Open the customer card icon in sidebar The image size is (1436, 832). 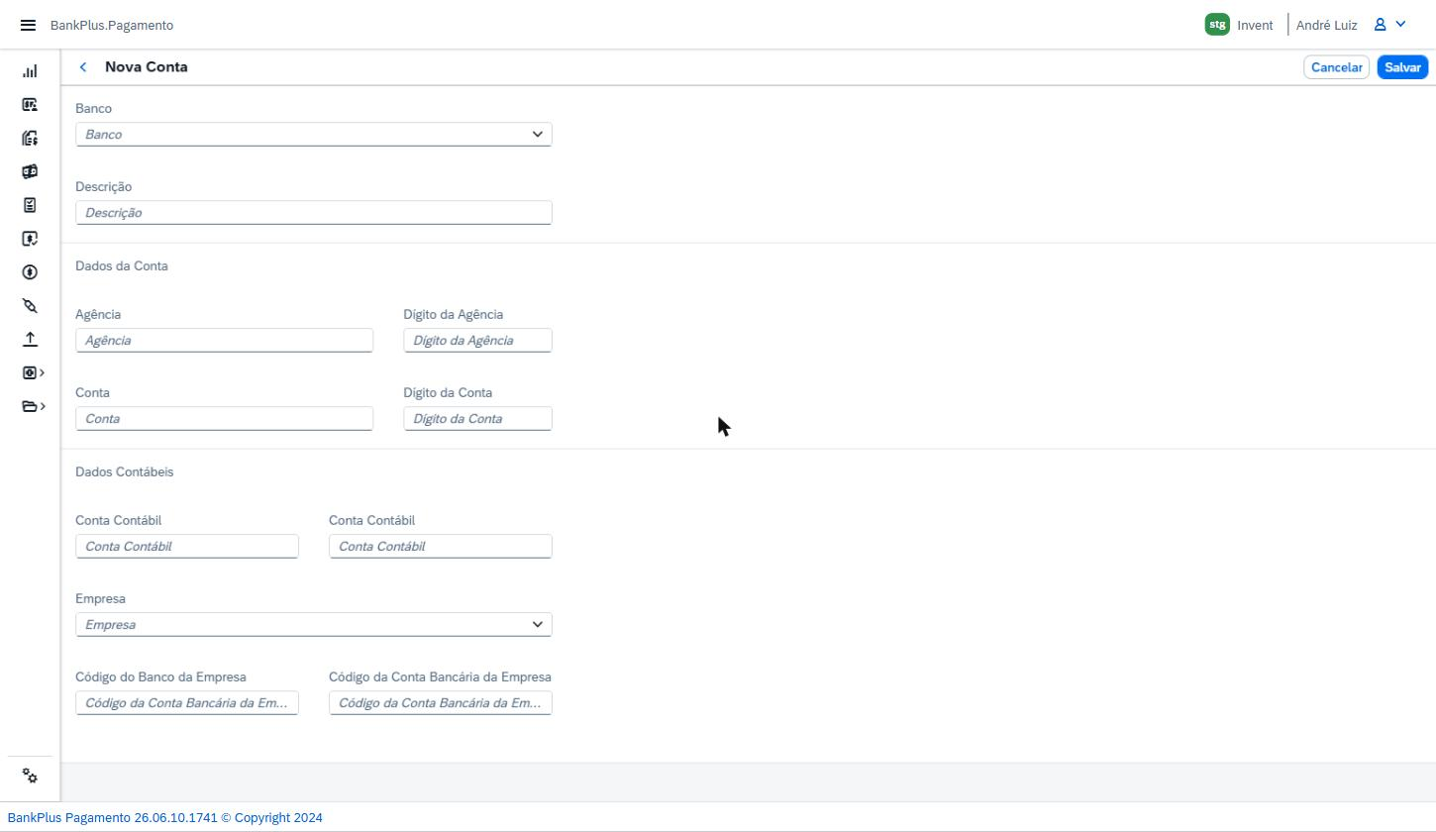click(30, 105)
